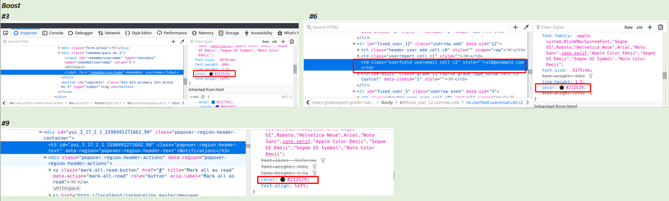Open the Debugger tab in screenshot #3
This screenshot has height=201, width=669.
[x=80, y=33]
